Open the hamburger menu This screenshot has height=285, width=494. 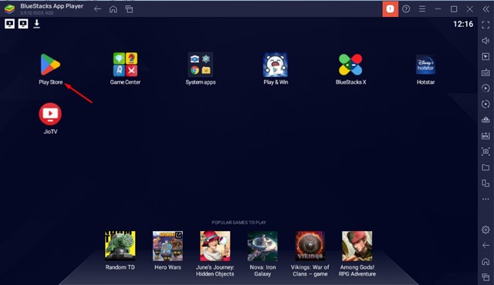(x=422, y=8)
